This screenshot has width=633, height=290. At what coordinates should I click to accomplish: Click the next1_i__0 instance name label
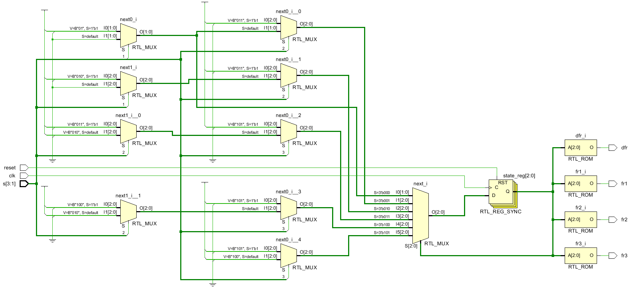(x=128, y=116)
